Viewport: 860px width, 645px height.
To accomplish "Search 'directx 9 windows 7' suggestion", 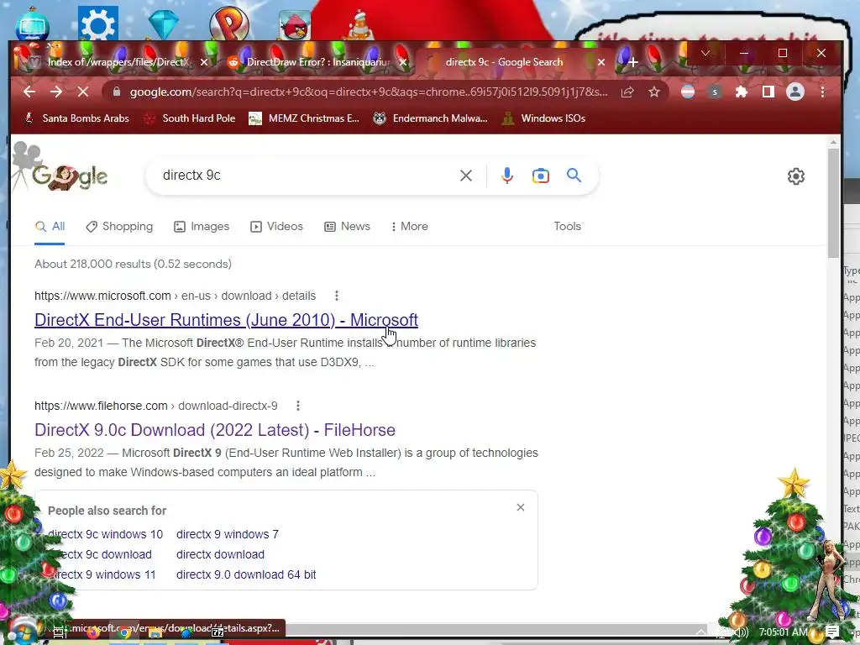I will pyautogui.click(x=228, y=534).
